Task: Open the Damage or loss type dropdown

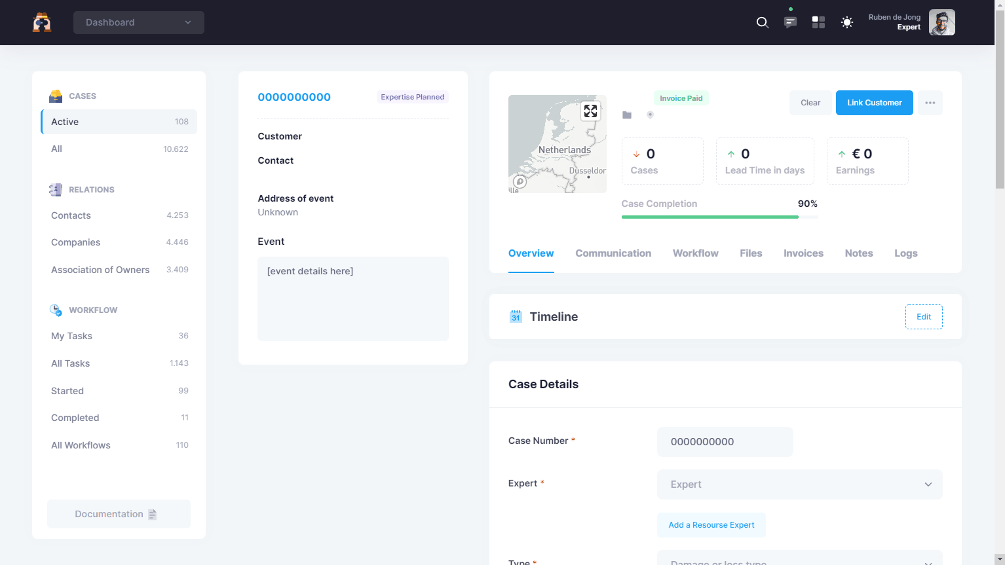Action: [x=799, y=558]
